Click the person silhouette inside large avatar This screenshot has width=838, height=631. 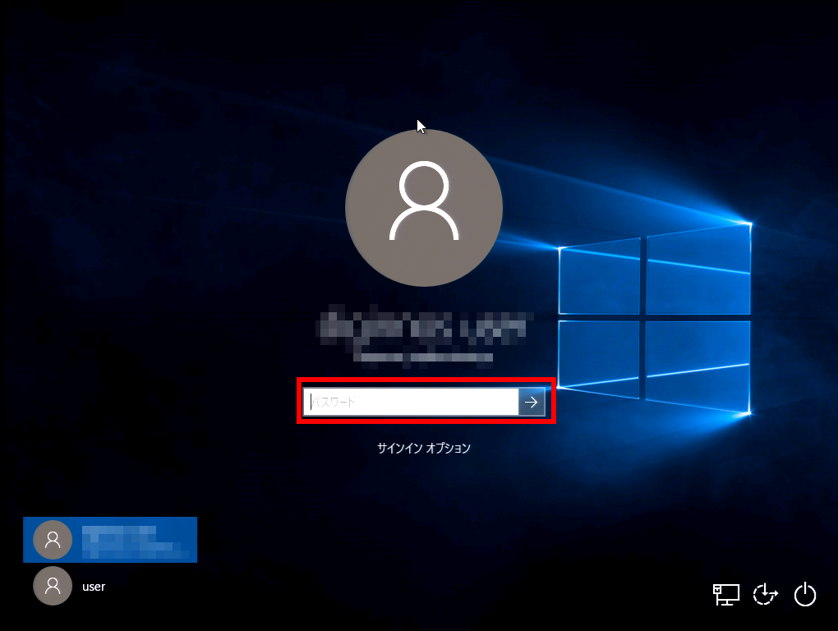[x=423, y=201]
